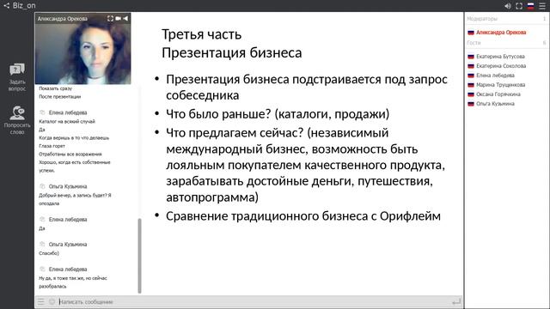
Task: Click the share icon next to Biz_on
Action: click(6, 6)
